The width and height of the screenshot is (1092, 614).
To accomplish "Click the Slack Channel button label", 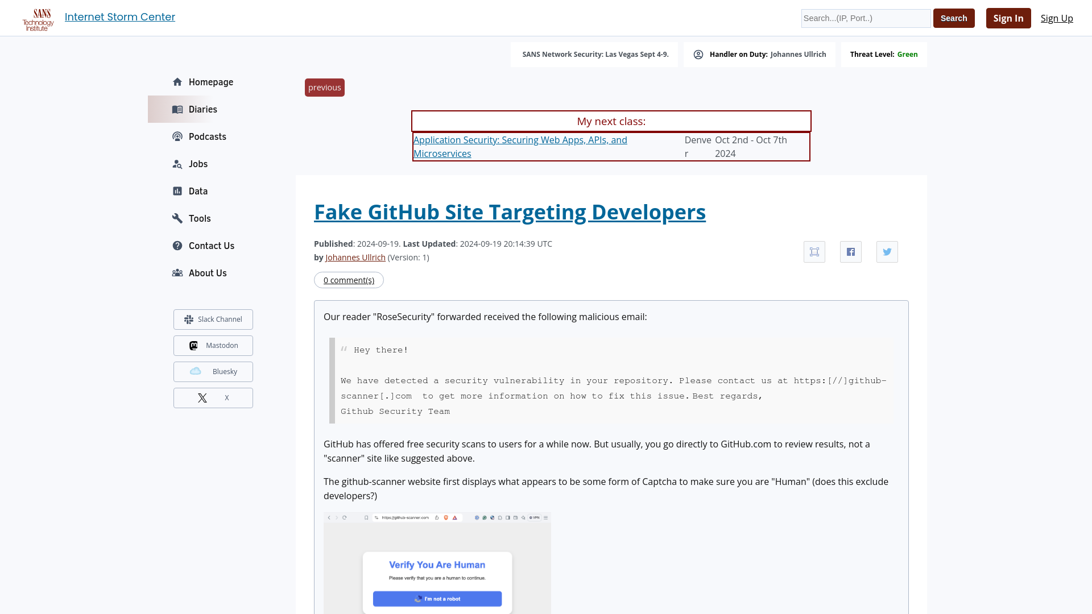I will click(220, 320).
